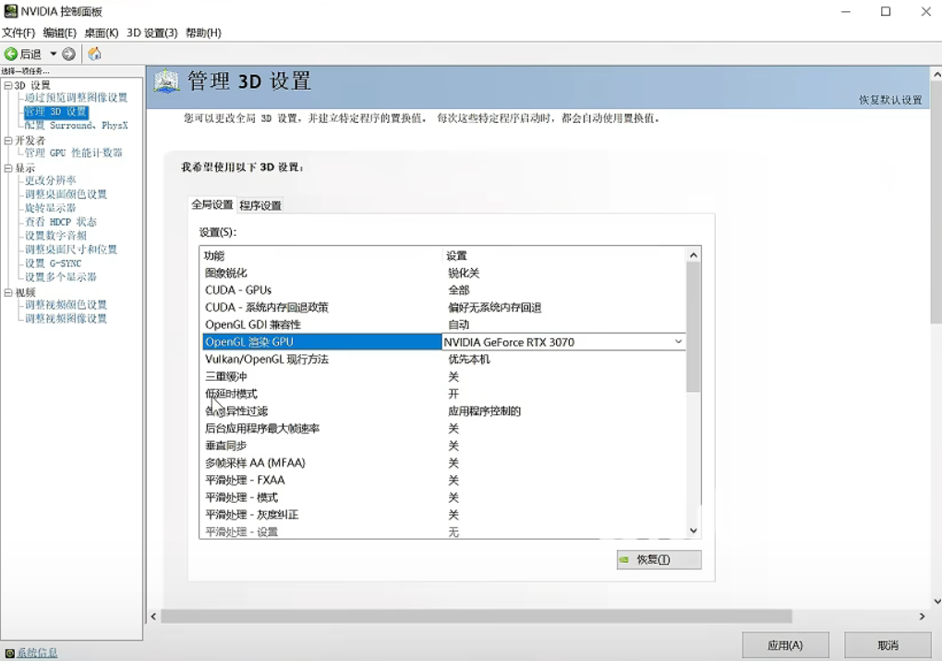Image resolution: width=942 pixels, height=661 pixels.
Task: Select 更改分辨率 in the task tree
Action: (x=51, y=180)
